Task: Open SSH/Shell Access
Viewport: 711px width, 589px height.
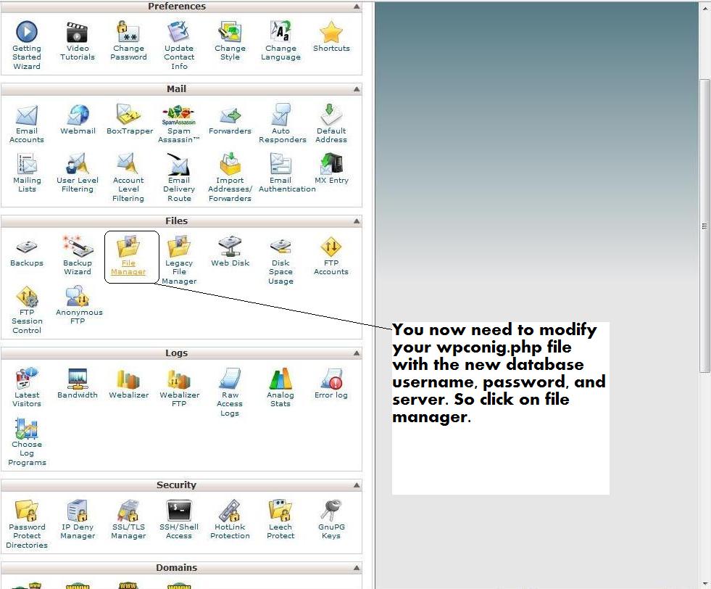Action: coord(179,519)
